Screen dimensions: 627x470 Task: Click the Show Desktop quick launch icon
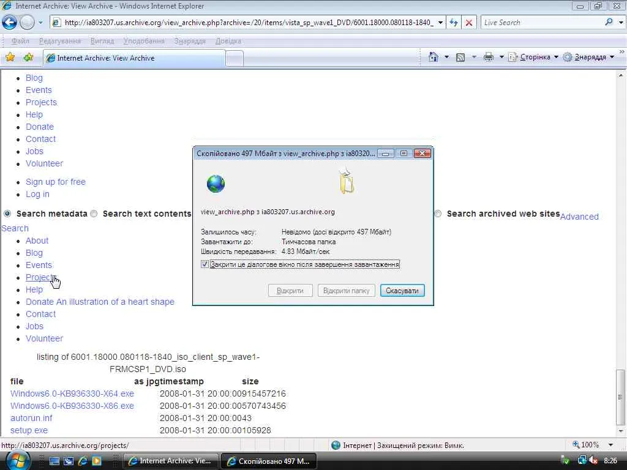[x=54, y=461]
